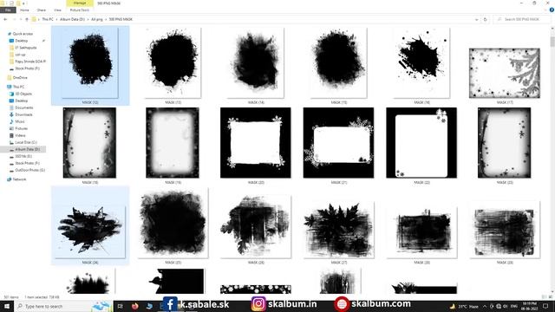Click the Up one level arrow
Viewport: 555px width, 312px height.
click(x=27, y=19)
